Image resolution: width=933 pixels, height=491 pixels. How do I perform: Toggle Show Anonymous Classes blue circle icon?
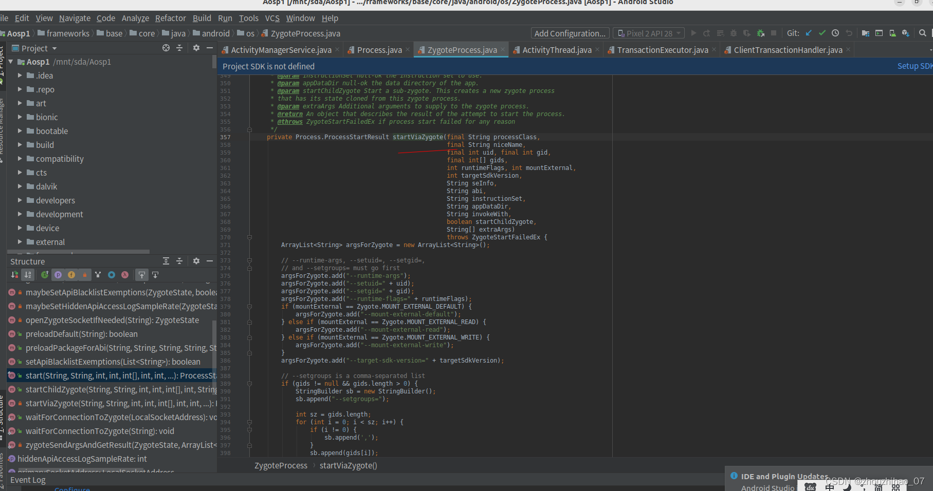click(112, 275)
